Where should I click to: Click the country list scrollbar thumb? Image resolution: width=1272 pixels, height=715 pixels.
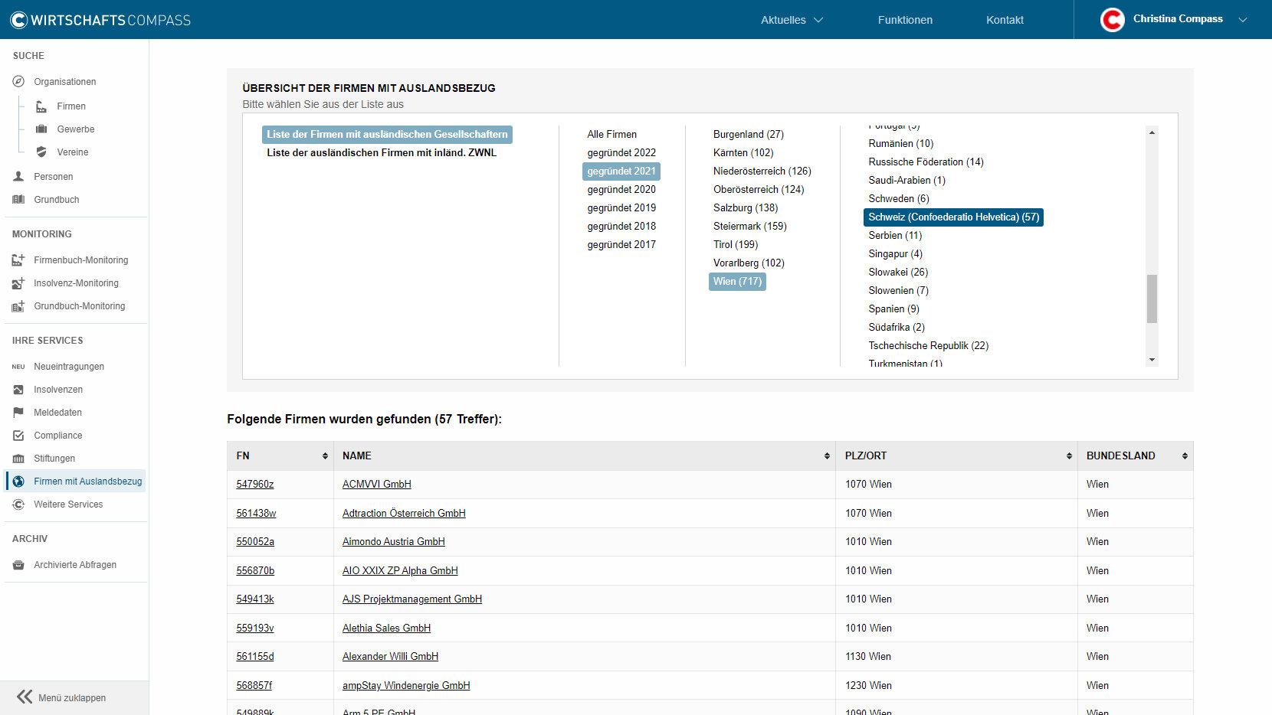(1152, 299)
